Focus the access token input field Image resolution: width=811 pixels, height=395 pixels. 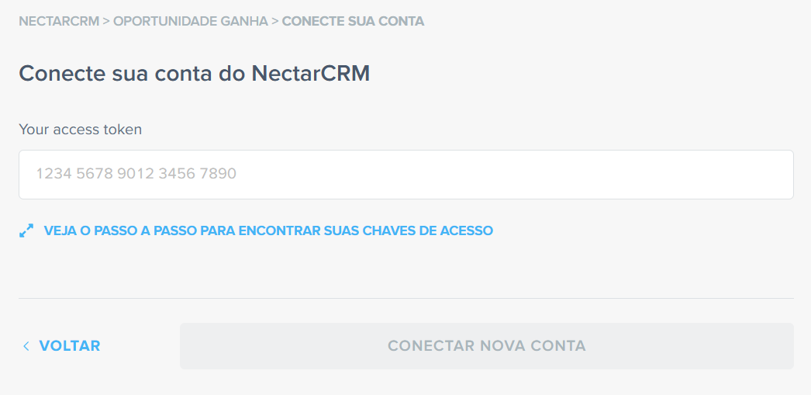406,175
